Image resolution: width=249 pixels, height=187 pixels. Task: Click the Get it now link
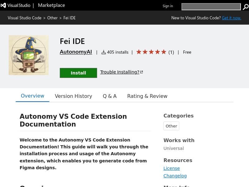tap(231, 18)
